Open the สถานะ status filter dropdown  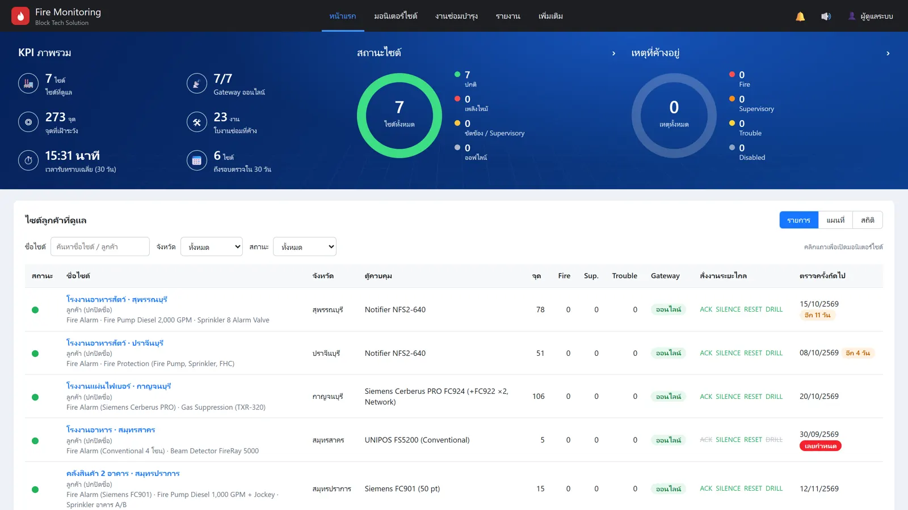(x=305, y=246)
